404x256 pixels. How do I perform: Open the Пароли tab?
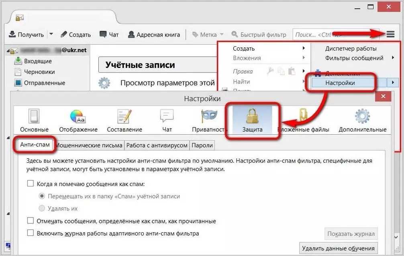pos(202,145)
